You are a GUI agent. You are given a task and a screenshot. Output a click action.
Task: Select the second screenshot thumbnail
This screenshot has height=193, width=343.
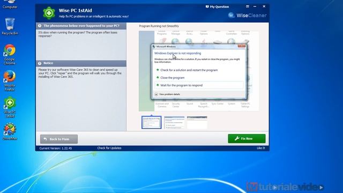click(174, 122)
